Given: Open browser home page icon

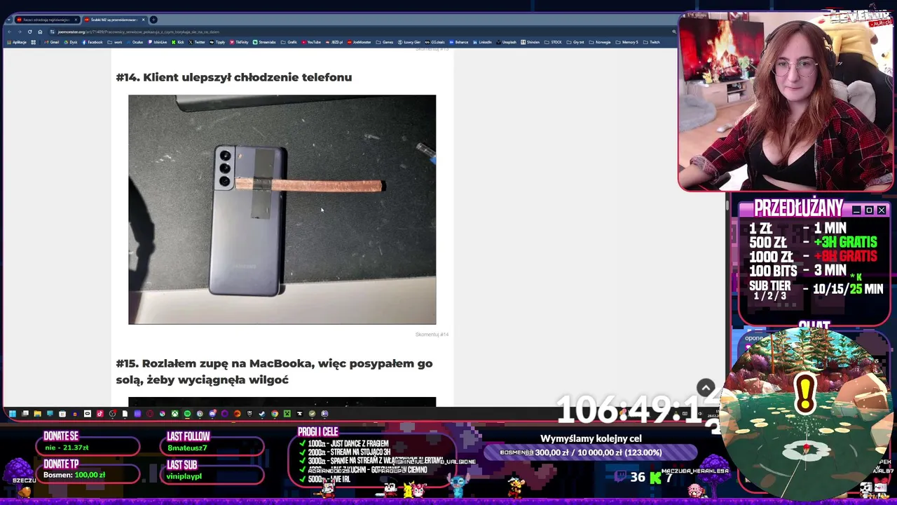Looking at the screenshot, I should pyautogui.click(x=40, y=32).
